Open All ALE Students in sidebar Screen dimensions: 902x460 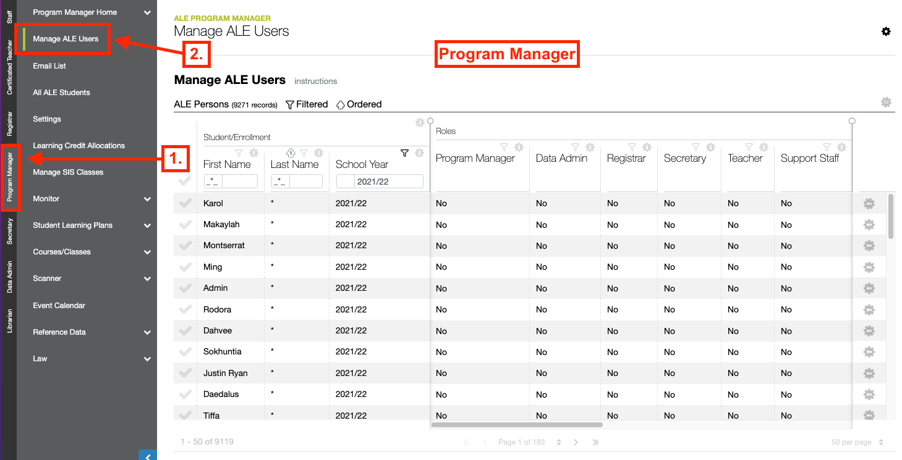[x=61, y=92]
